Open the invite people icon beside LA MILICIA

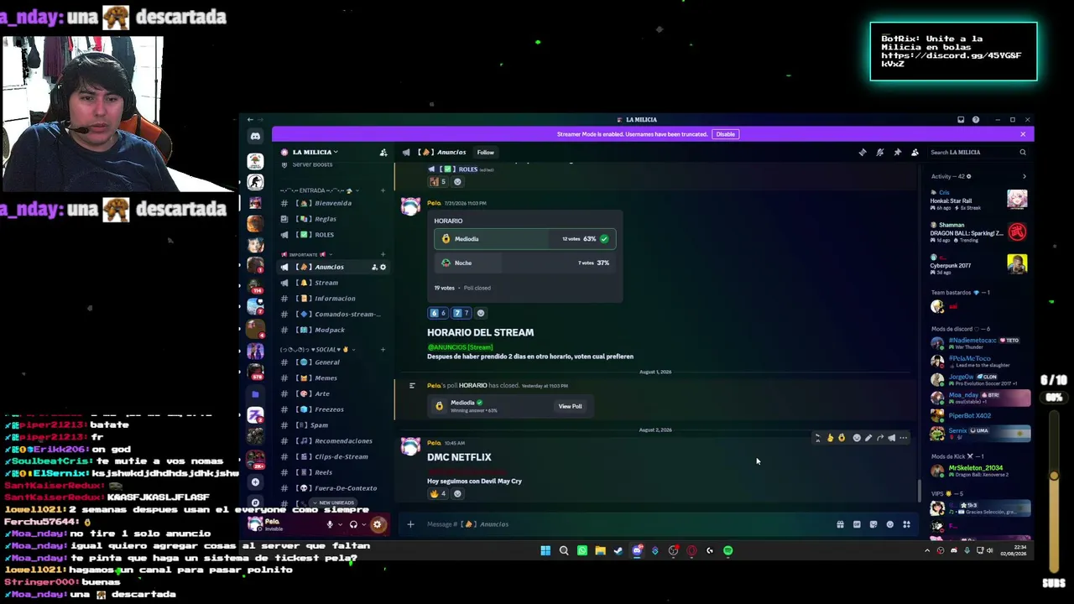[x=383, y=152]
